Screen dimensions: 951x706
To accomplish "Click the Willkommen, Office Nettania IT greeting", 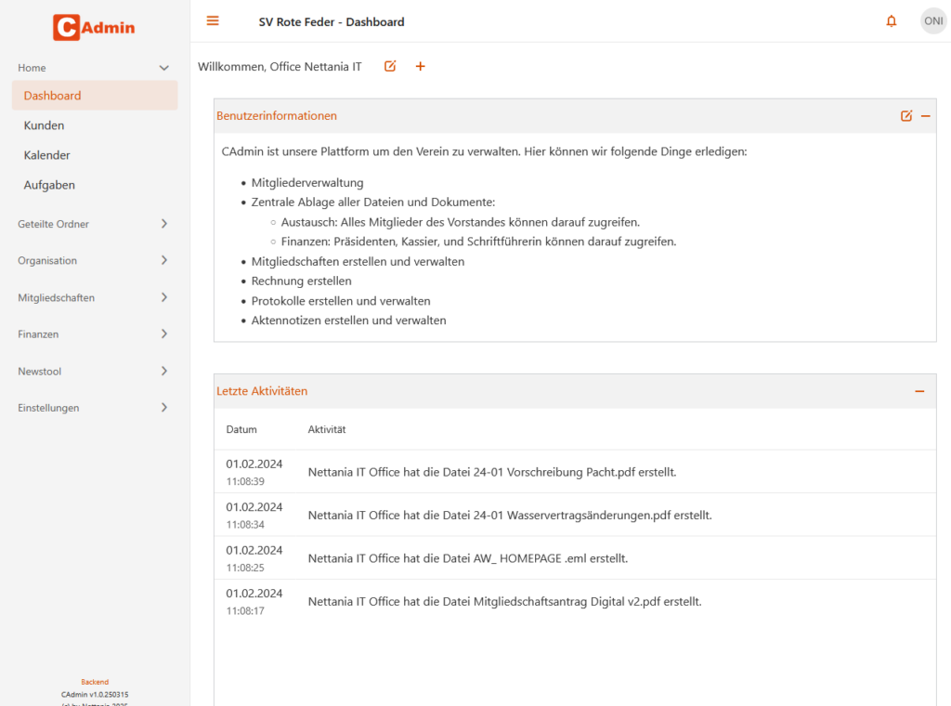I will 280,67.
